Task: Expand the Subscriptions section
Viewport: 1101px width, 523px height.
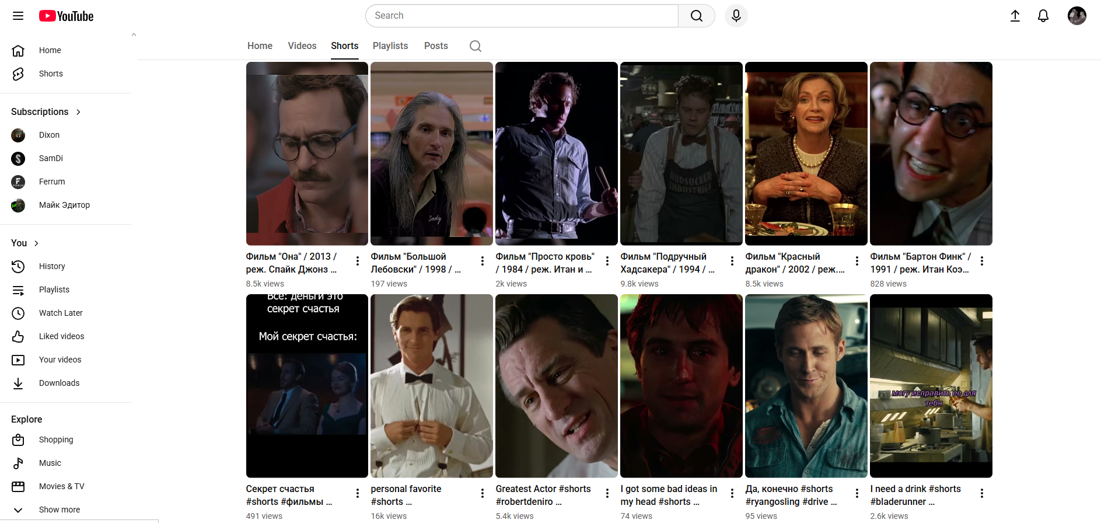Action: 46,111
